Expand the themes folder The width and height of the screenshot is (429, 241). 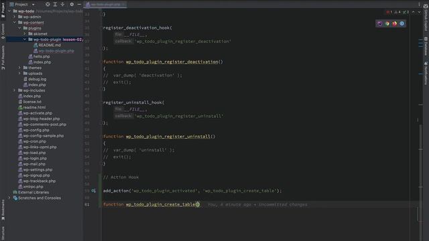click(19, 68)
